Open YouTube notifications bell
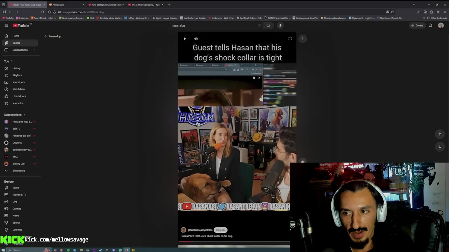This screenshot has height=252, width=449. point(431,25)
